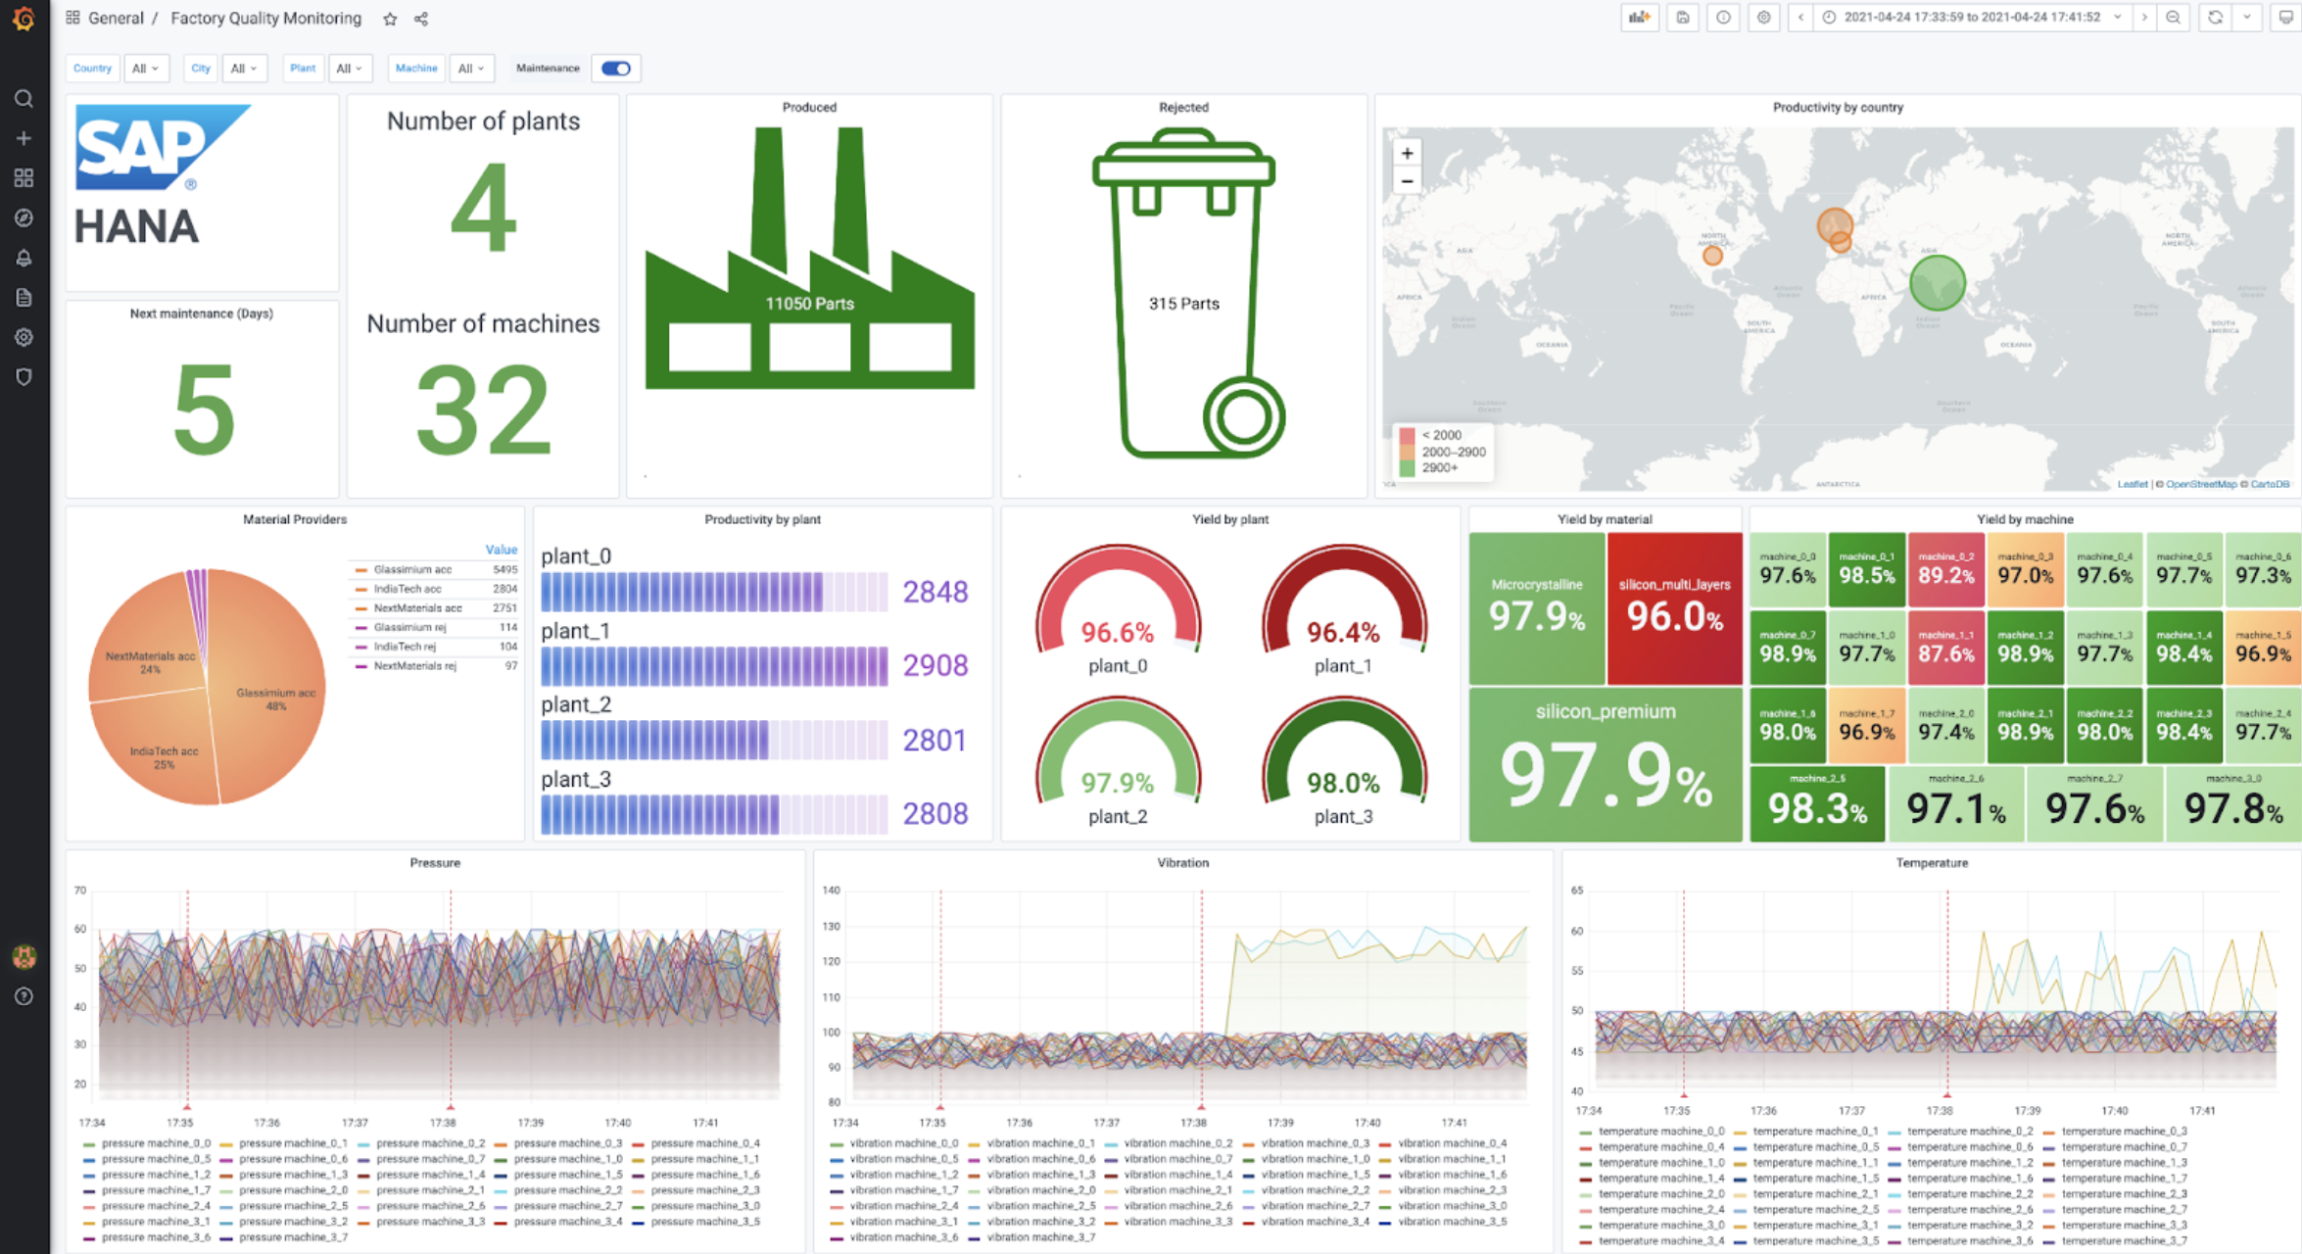
Task: Click the Explore compass icon
Action: 24,217
